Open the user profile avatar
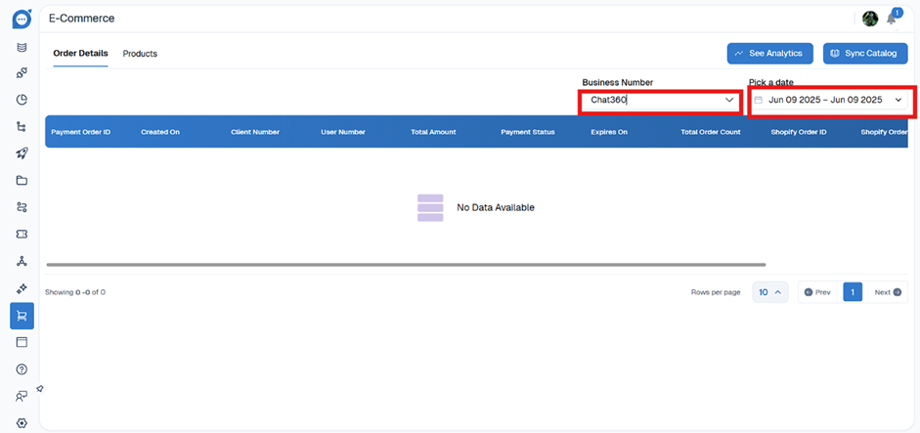The height and width of the screenshot is (433, 920). (x=870, y=19)
